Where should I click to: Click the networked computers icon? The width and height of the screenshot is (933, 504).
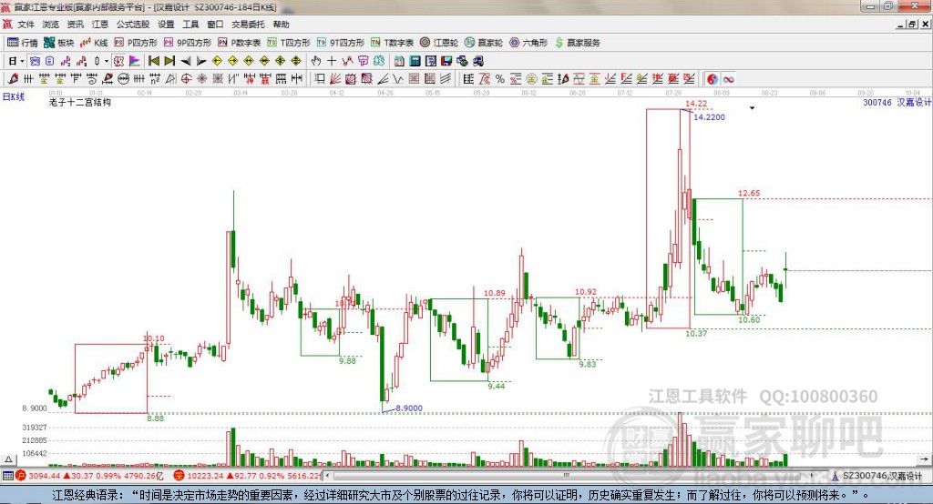tap(477, 61)
